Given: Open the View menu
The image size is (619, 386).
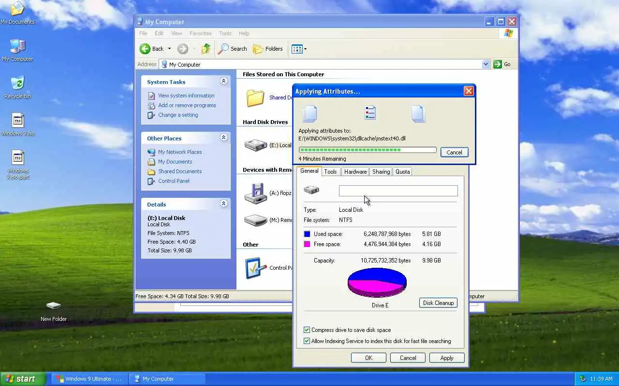Looking at the screenshot, I should [177, 33].
